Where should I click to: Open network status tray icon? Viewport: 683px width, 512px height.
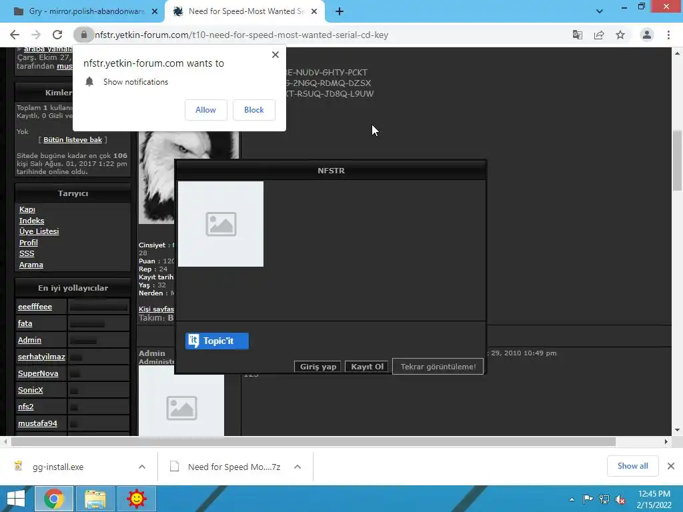(604, 499)
